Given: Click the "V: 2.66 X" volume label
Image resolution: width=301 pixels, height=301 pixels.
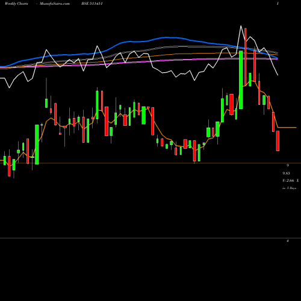Looking at the screenshot, I should (291, 181).
